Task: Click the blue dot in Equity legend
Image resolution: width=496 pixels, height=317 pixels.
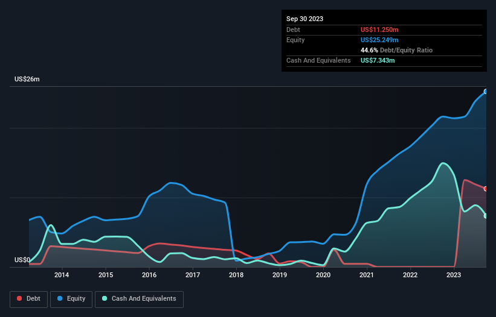Action: (60, 299)
